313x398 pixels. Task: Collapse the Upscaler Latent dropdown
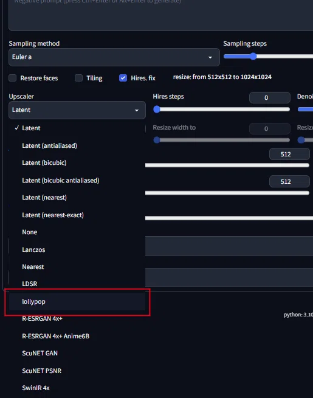(77, 110)
